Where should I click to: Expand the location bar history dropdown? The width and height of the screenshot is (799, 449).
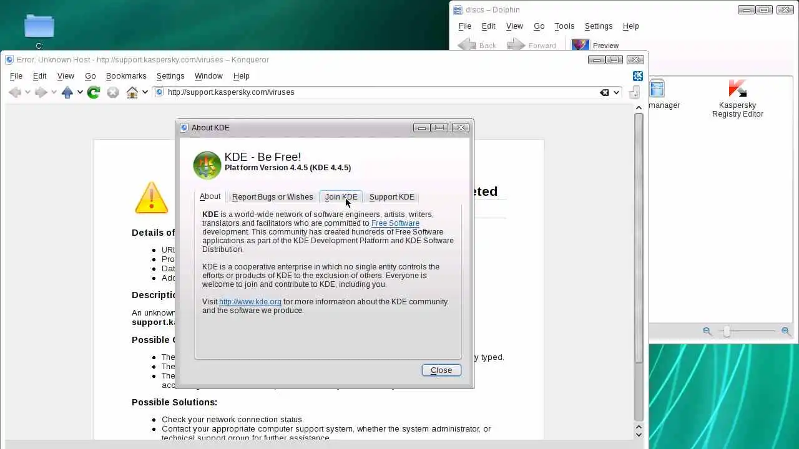coord(616,92)
